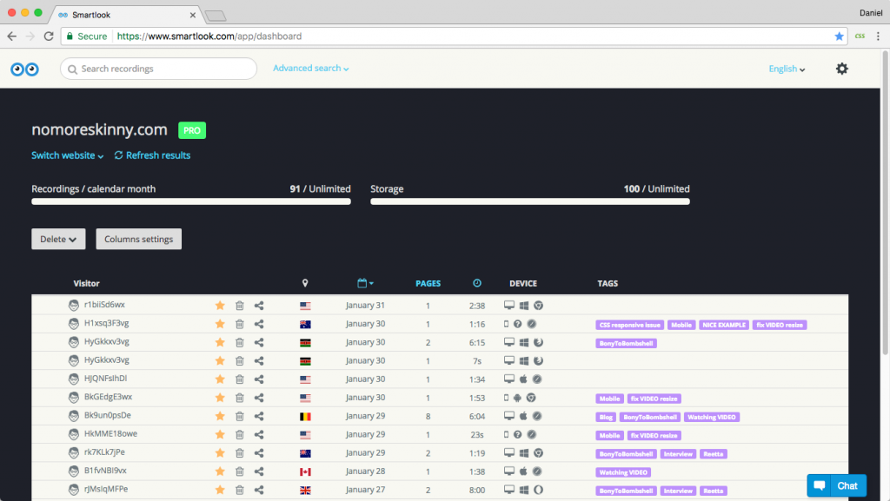This screenshot has height=501, width=890.
Task: Remove recording Bk9un0psDe using the trash icon
Action: point(240,416)
